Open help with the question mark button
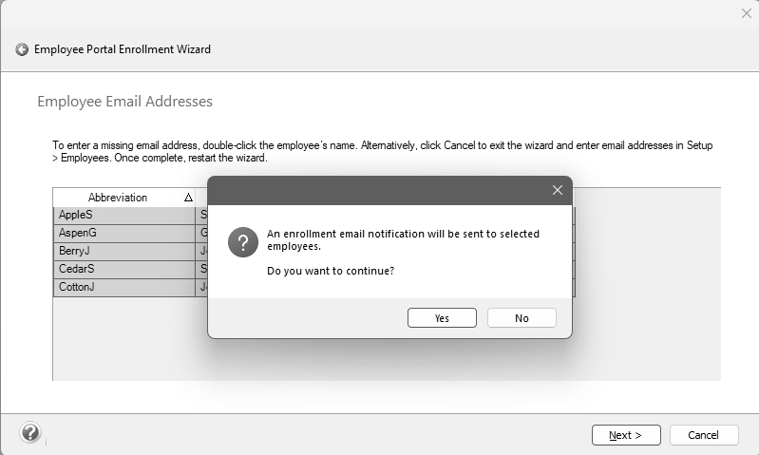Screen dimensions: 759x455 [x=30, y=433]
